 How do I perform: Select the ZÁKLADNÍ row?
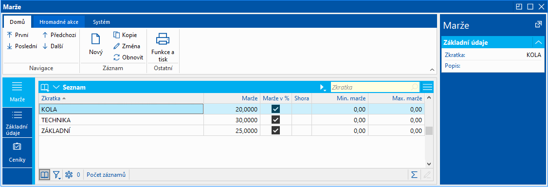(231, 131)
